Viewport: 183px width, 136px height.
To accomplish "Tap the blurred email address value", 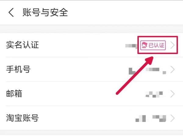I will (x=154, y=94).
